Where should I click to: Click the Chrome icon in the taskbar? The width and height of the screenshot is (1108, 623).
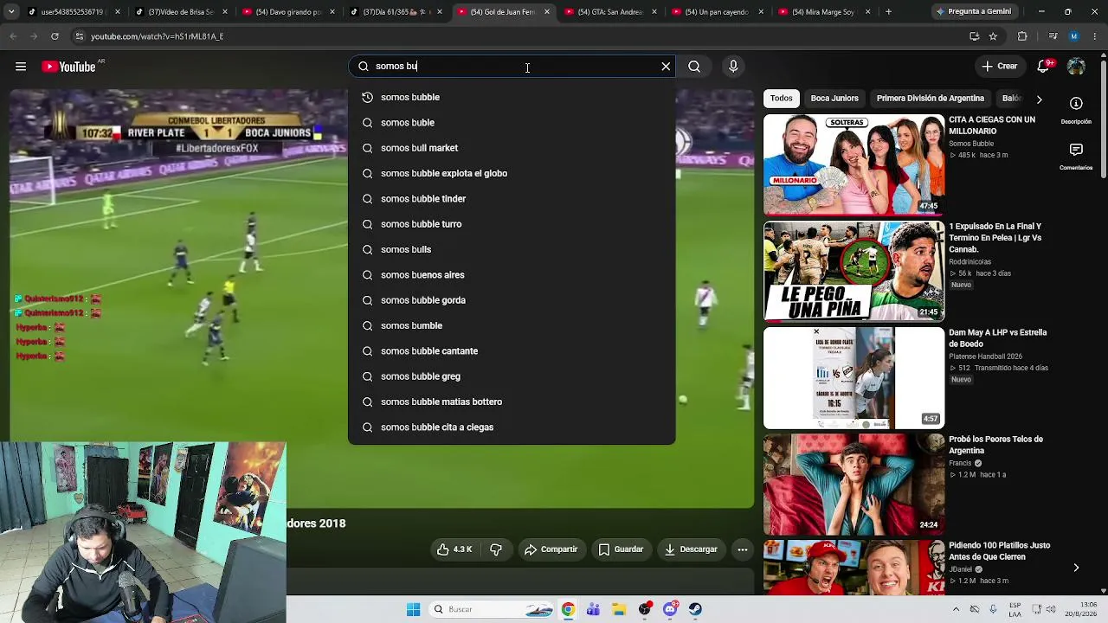(568, 609)
